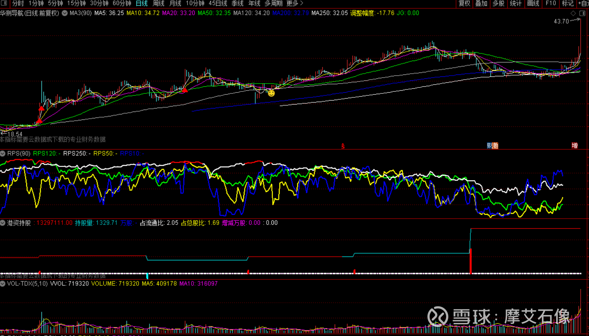Click the MA250: 32.05 label
Screen dimensions: 589x336
pyautogui.click(x=330, y=13)
